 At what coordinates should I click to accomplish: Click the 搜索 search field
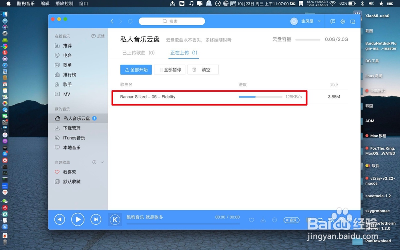[172, 22]
